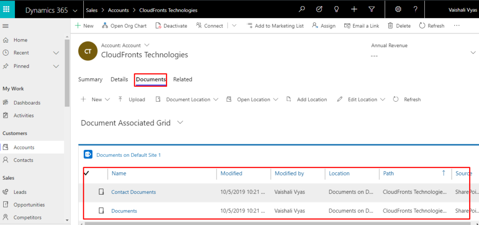
Task: Expand the Connect split-button chevron
Action: coord(234,26)
